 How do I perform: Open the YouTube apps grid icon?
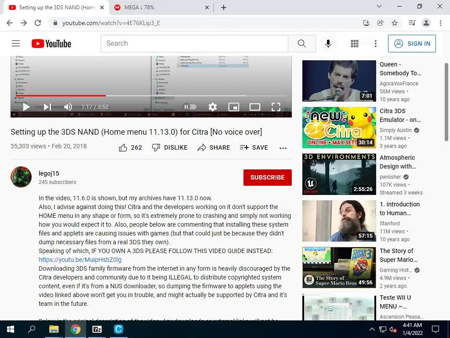[355, 44]
